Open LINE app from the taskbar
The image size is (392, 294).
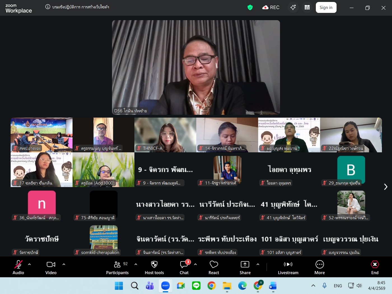pyautogui.click(x=196, y=286)
